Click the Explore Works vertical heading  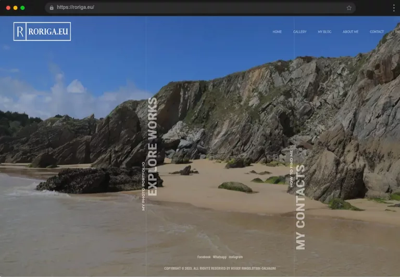click(x=152, y=147)
